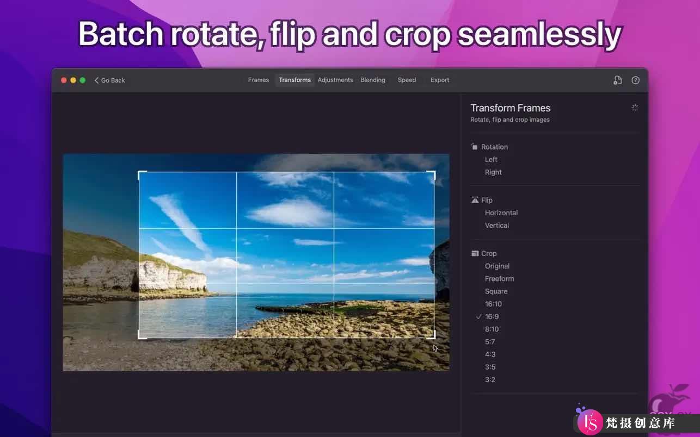Viewport: 700px width, 437px height.
Task: Click the document settings icon in toolbar
Action: coord(617,80)
